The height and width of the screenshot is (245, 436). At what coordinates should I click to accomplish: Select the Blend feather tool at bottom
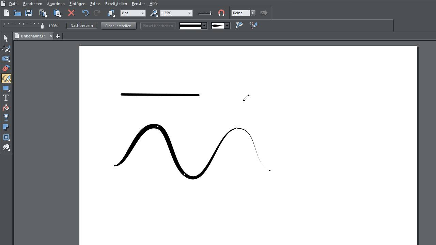tap(6, 147)
